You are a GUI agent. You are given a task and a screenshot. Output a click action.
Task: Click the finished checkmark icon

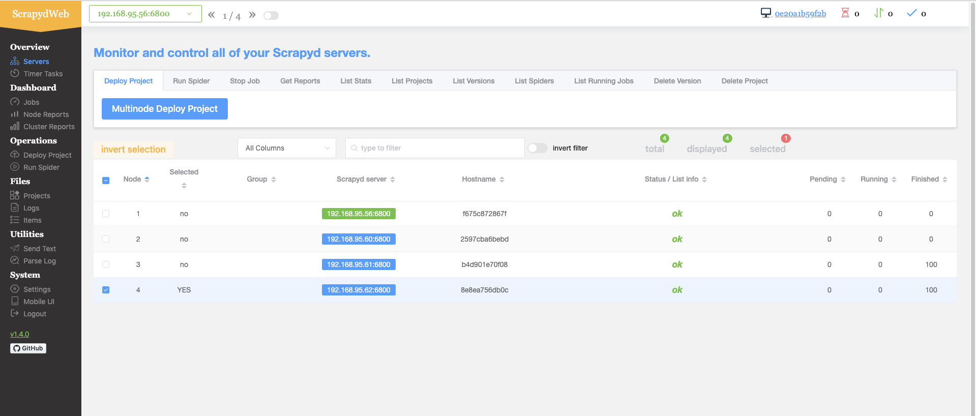[x=912, y=13]
